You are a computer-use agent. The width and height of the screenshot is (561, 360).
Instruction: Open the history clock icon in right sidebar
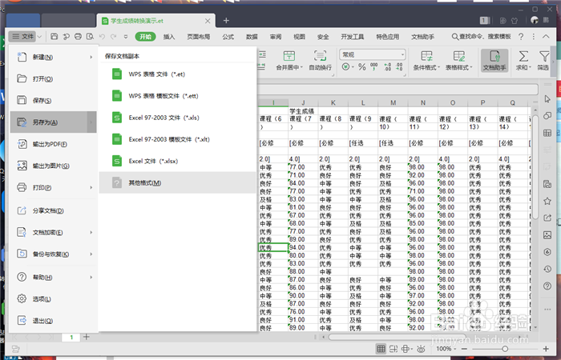tap(547, 269)
